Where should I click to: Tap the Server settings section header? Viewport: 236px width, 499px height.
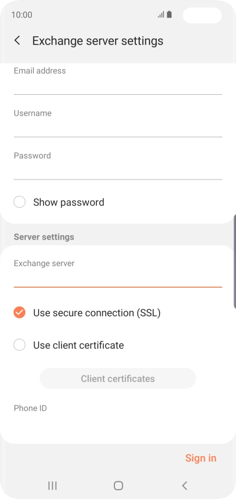click(x=44, y=237)
